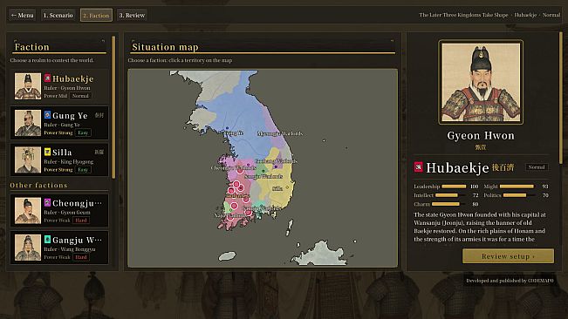The height and width of the screenshot is (319, 568).
Task: Click Gung Ye's blue faction emblem
Action: (x=47, y=115)
